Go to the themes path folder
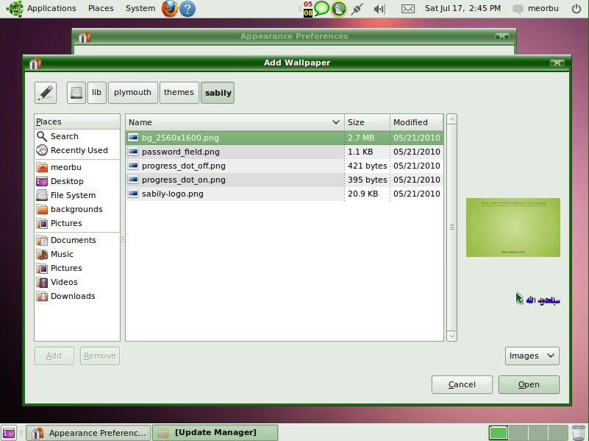 (179, 93)
